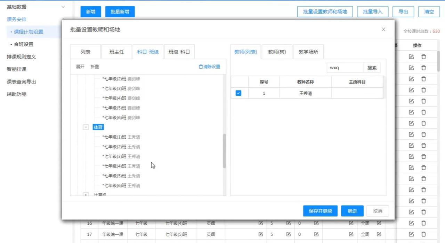Open the 班级-科目 tab
The image size is (445, 243).
pos(179,52)
